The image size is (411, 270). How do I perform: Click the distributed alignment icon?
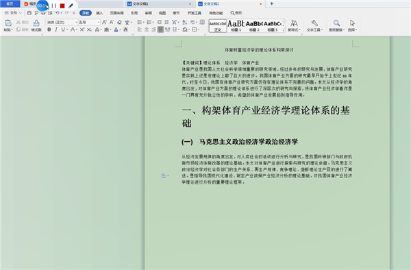pos(168,29)
